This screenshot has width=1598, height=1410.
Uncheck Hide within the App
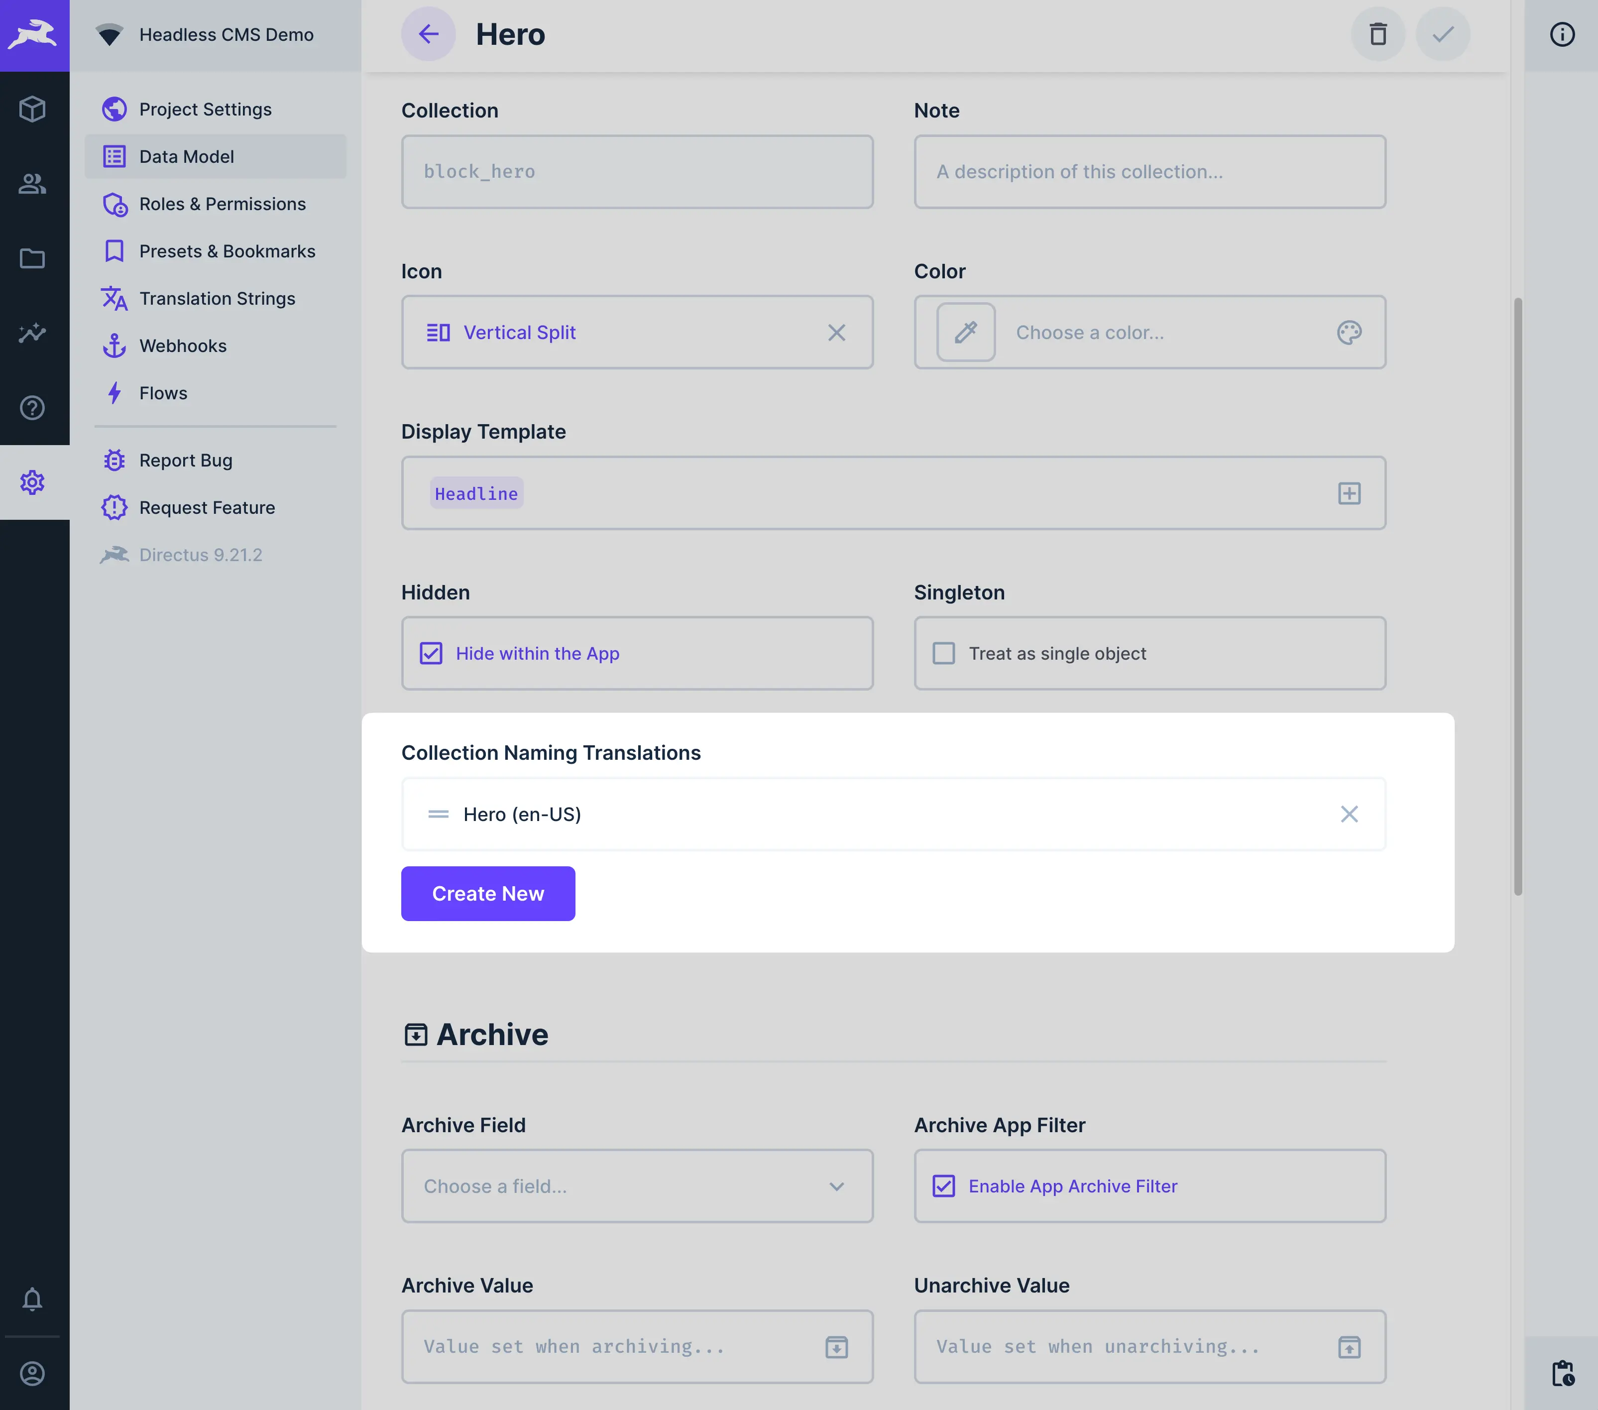[x=431, y=653]
